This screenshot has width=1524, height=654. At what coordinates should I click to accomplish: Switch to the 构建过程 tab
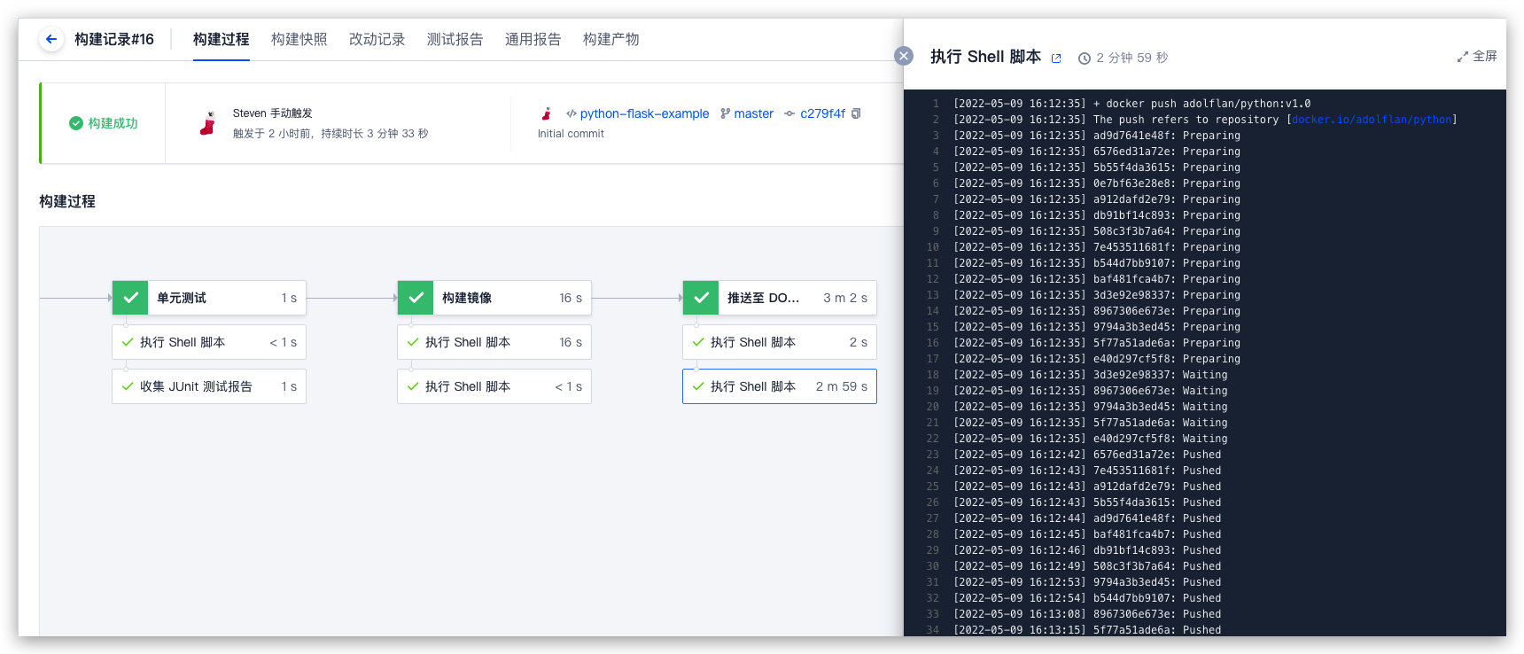222,39
